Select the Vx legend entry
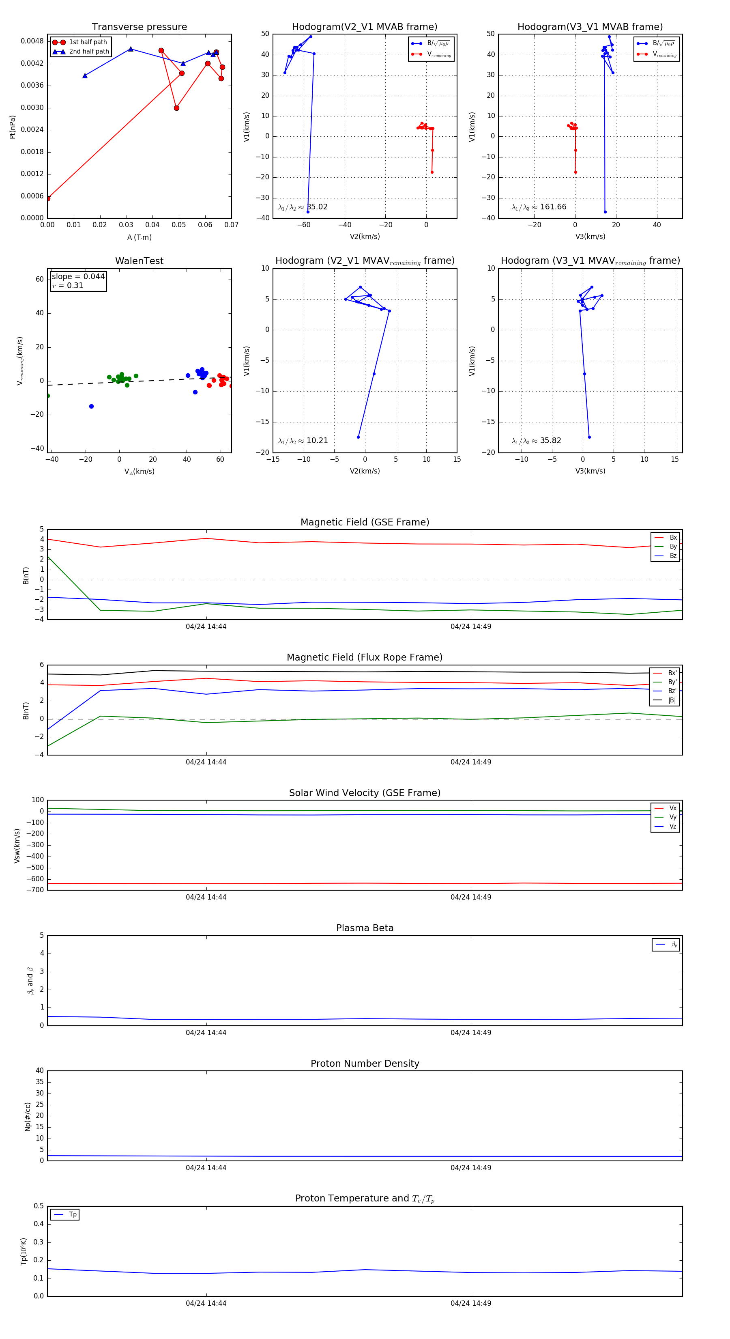 tap(666, 808)
